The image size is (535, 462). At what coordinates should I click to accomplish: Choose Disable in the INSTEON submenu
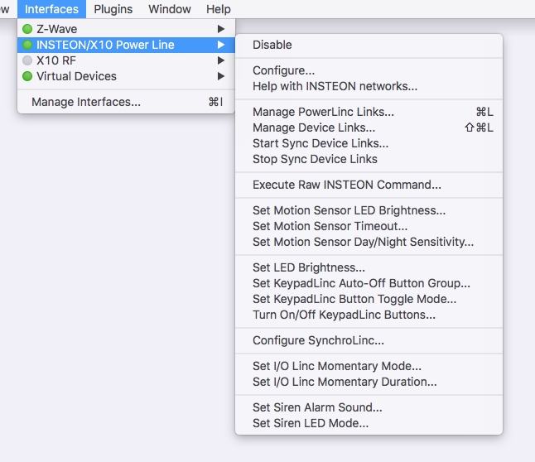coord(369,45)
